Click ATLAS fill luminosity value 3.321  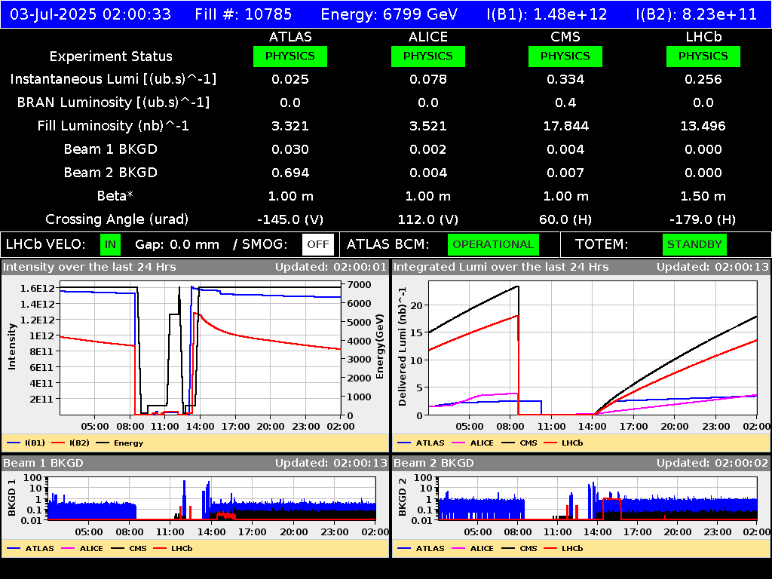[x=290, y=126]
